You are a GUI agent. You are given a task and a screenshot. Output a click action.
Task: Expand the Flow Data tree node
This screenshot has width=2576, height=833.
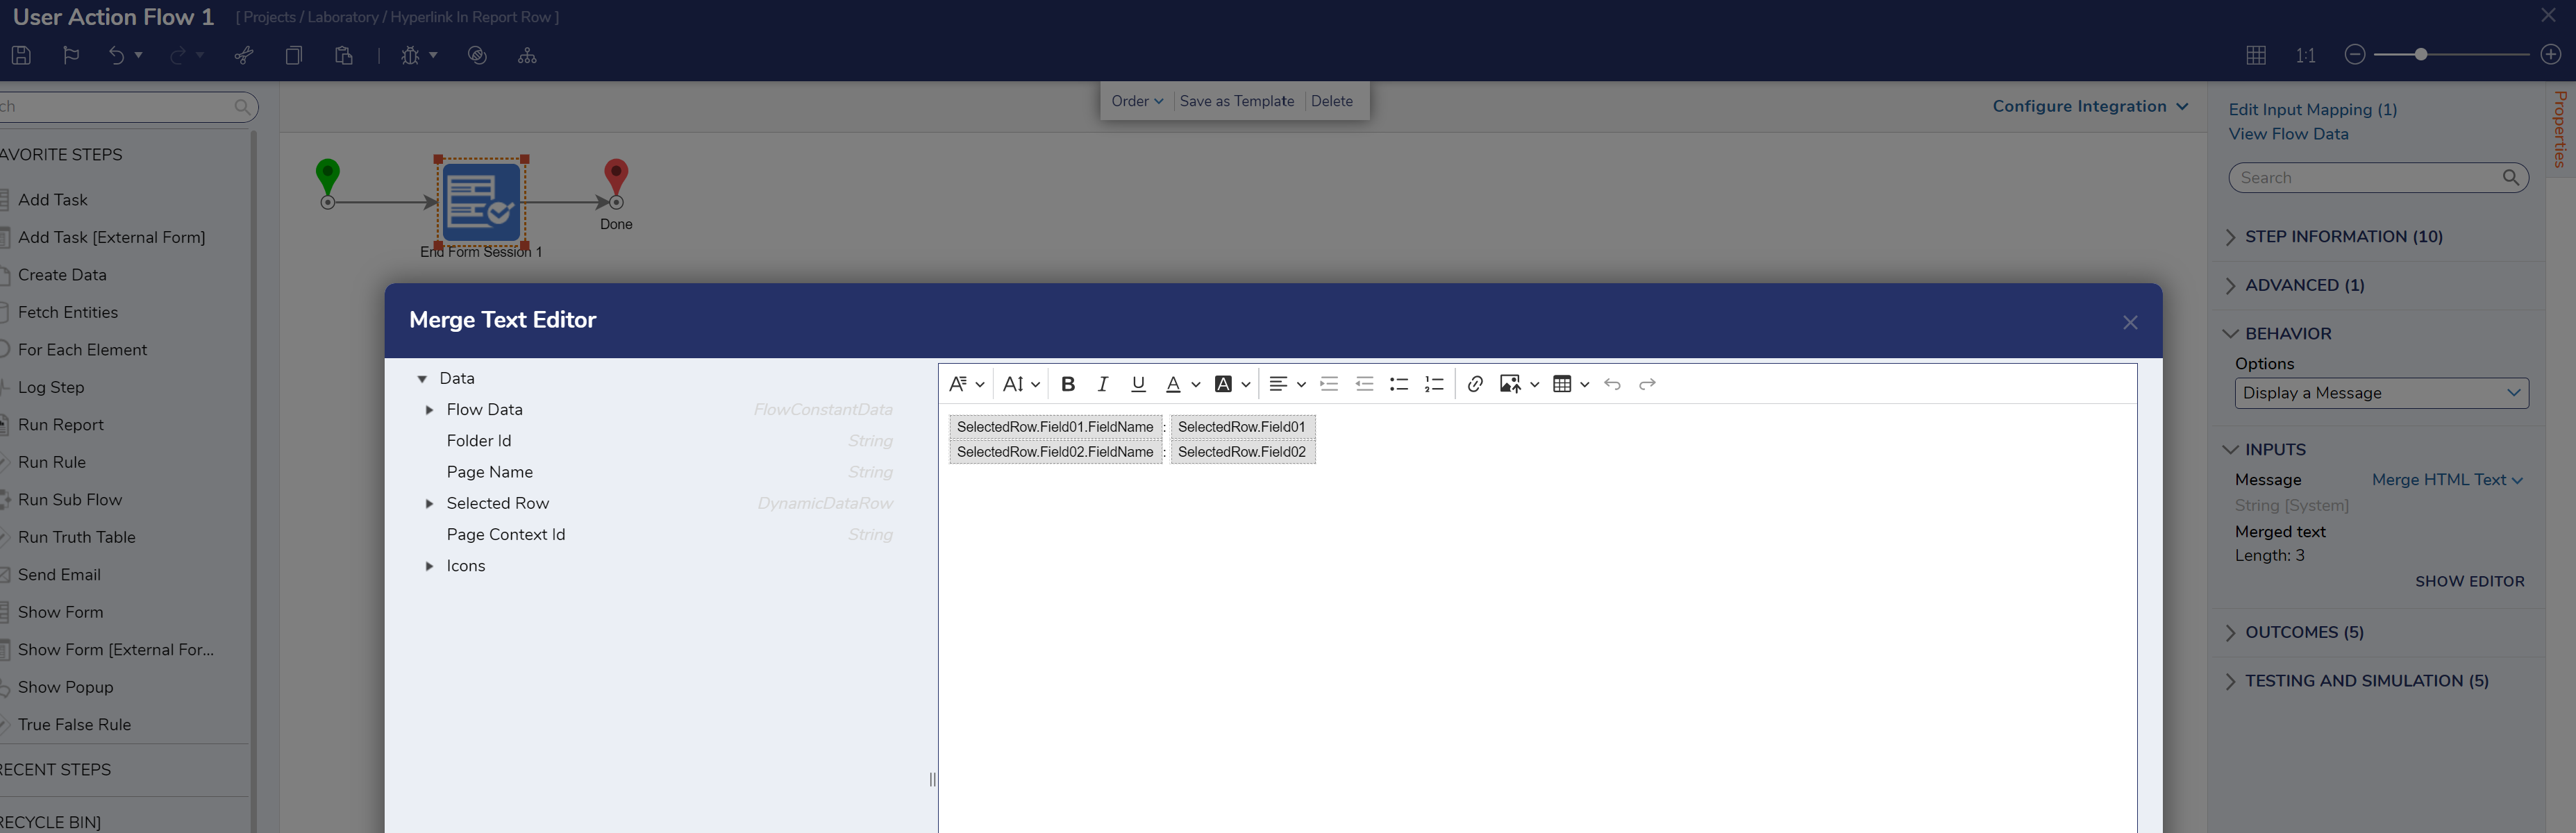click(x=429, y=410)
